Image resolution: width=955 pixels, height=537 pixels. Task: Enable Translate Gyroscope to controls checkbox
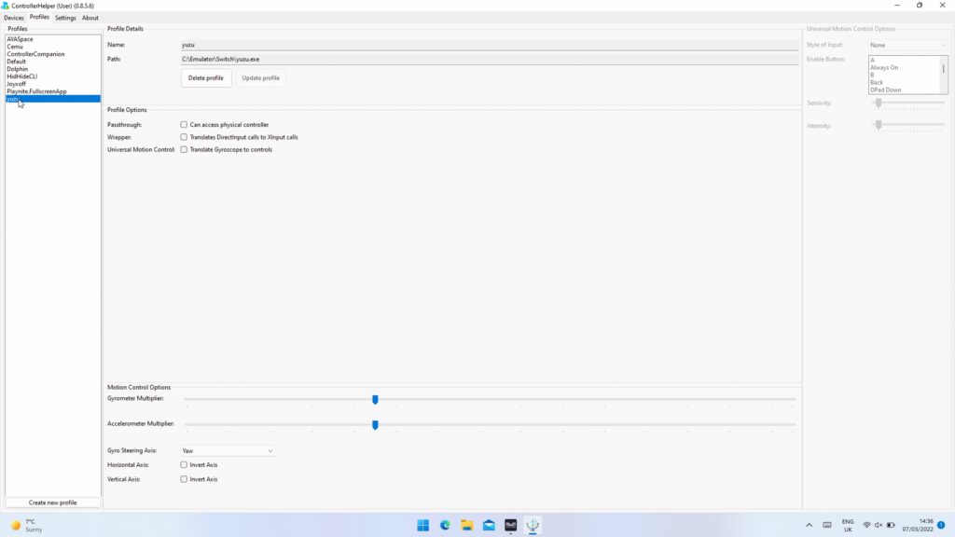click(x=184, y=150)
